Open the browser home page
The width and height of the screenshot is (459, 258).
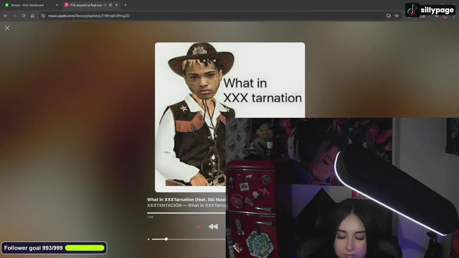[x=32, y=16]
